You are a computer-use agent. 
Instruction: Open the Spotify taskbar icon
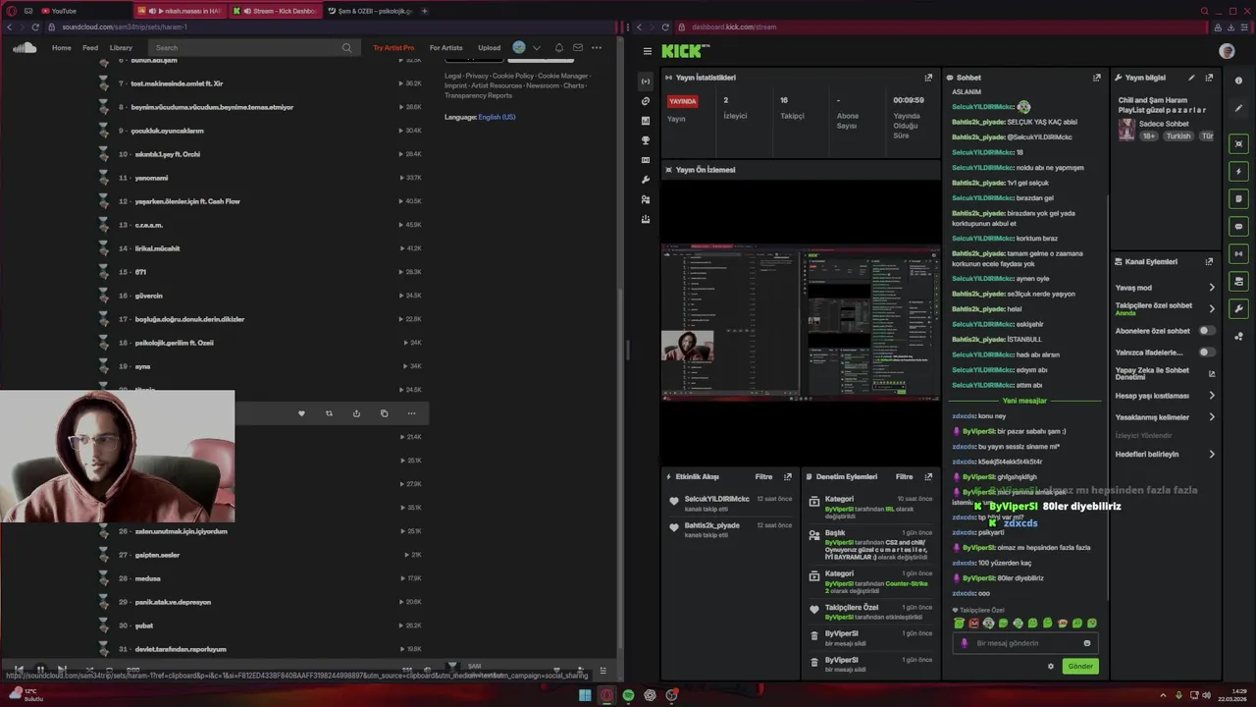point(628,695)
